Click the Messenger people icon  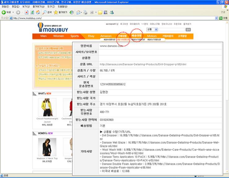(x=112, y=12)
